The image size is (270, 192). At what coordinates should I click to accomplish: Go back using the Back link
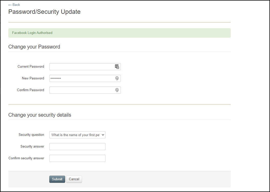14,5
